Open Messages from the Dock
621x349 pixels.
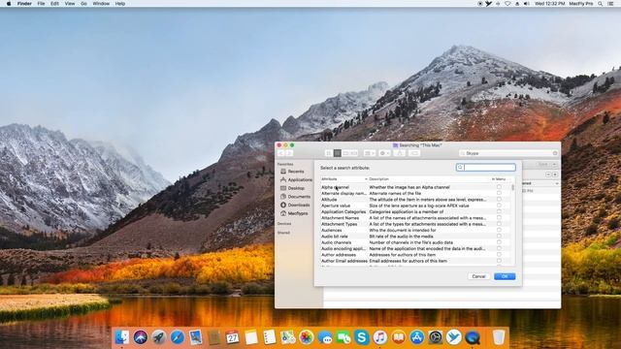[325, 337]
